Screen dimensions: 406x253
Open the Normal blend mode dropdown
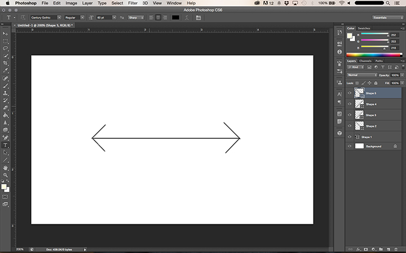[x=362, y=75]
